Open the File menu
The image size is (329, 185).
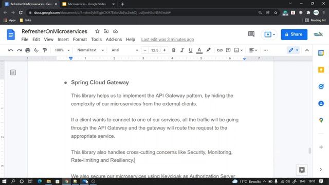point(25,40)
